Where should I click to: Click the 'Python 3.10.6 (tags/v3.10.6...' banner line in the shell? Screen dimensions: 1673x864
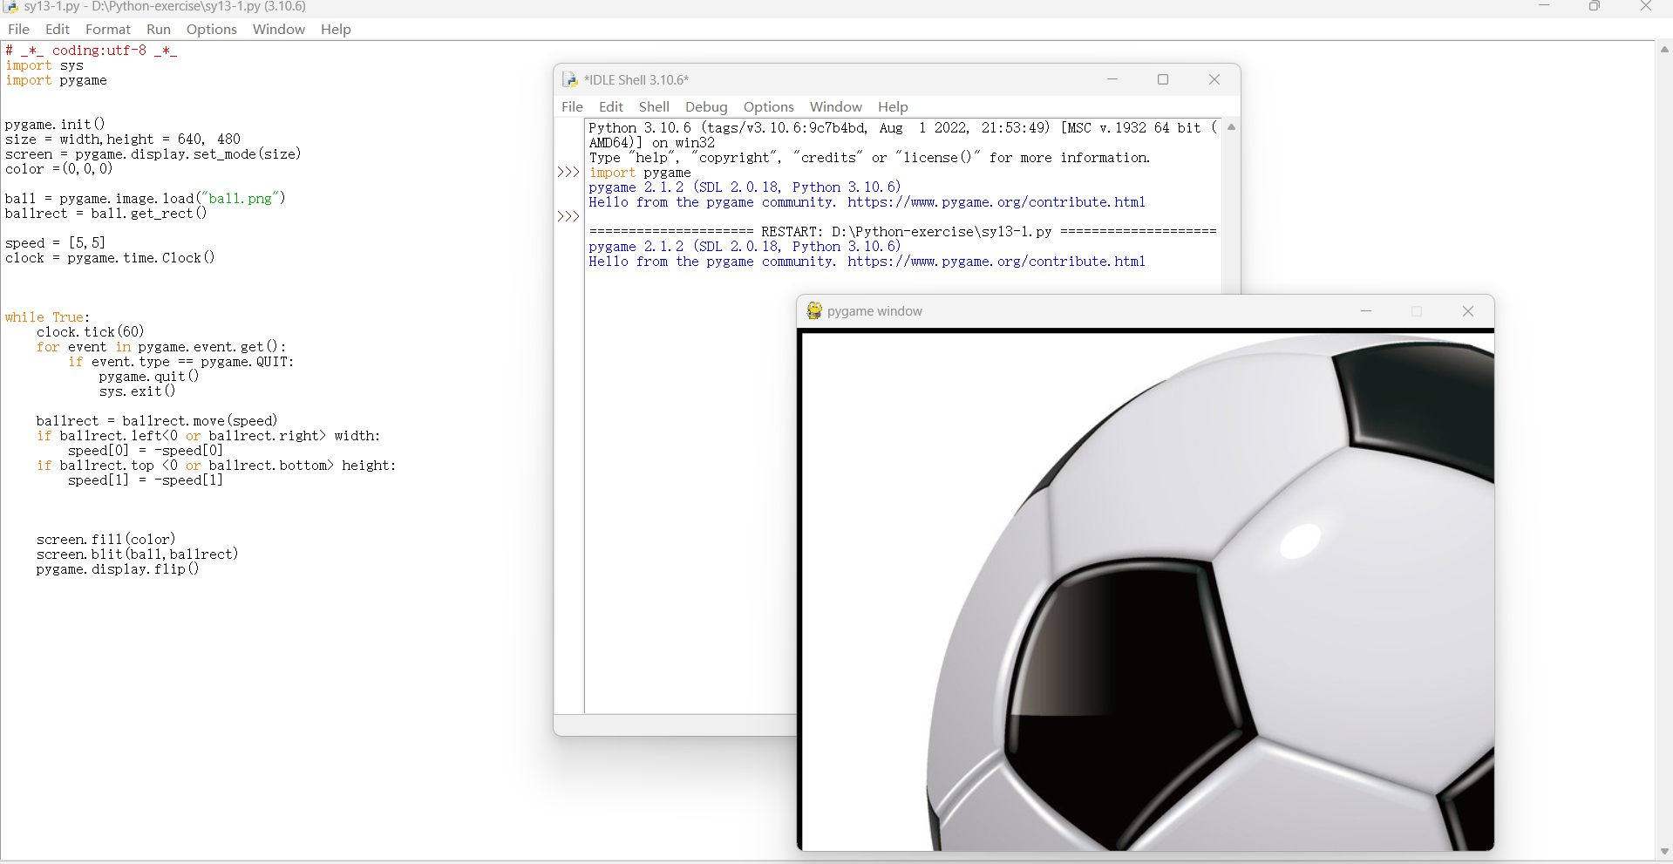[903, 128]
